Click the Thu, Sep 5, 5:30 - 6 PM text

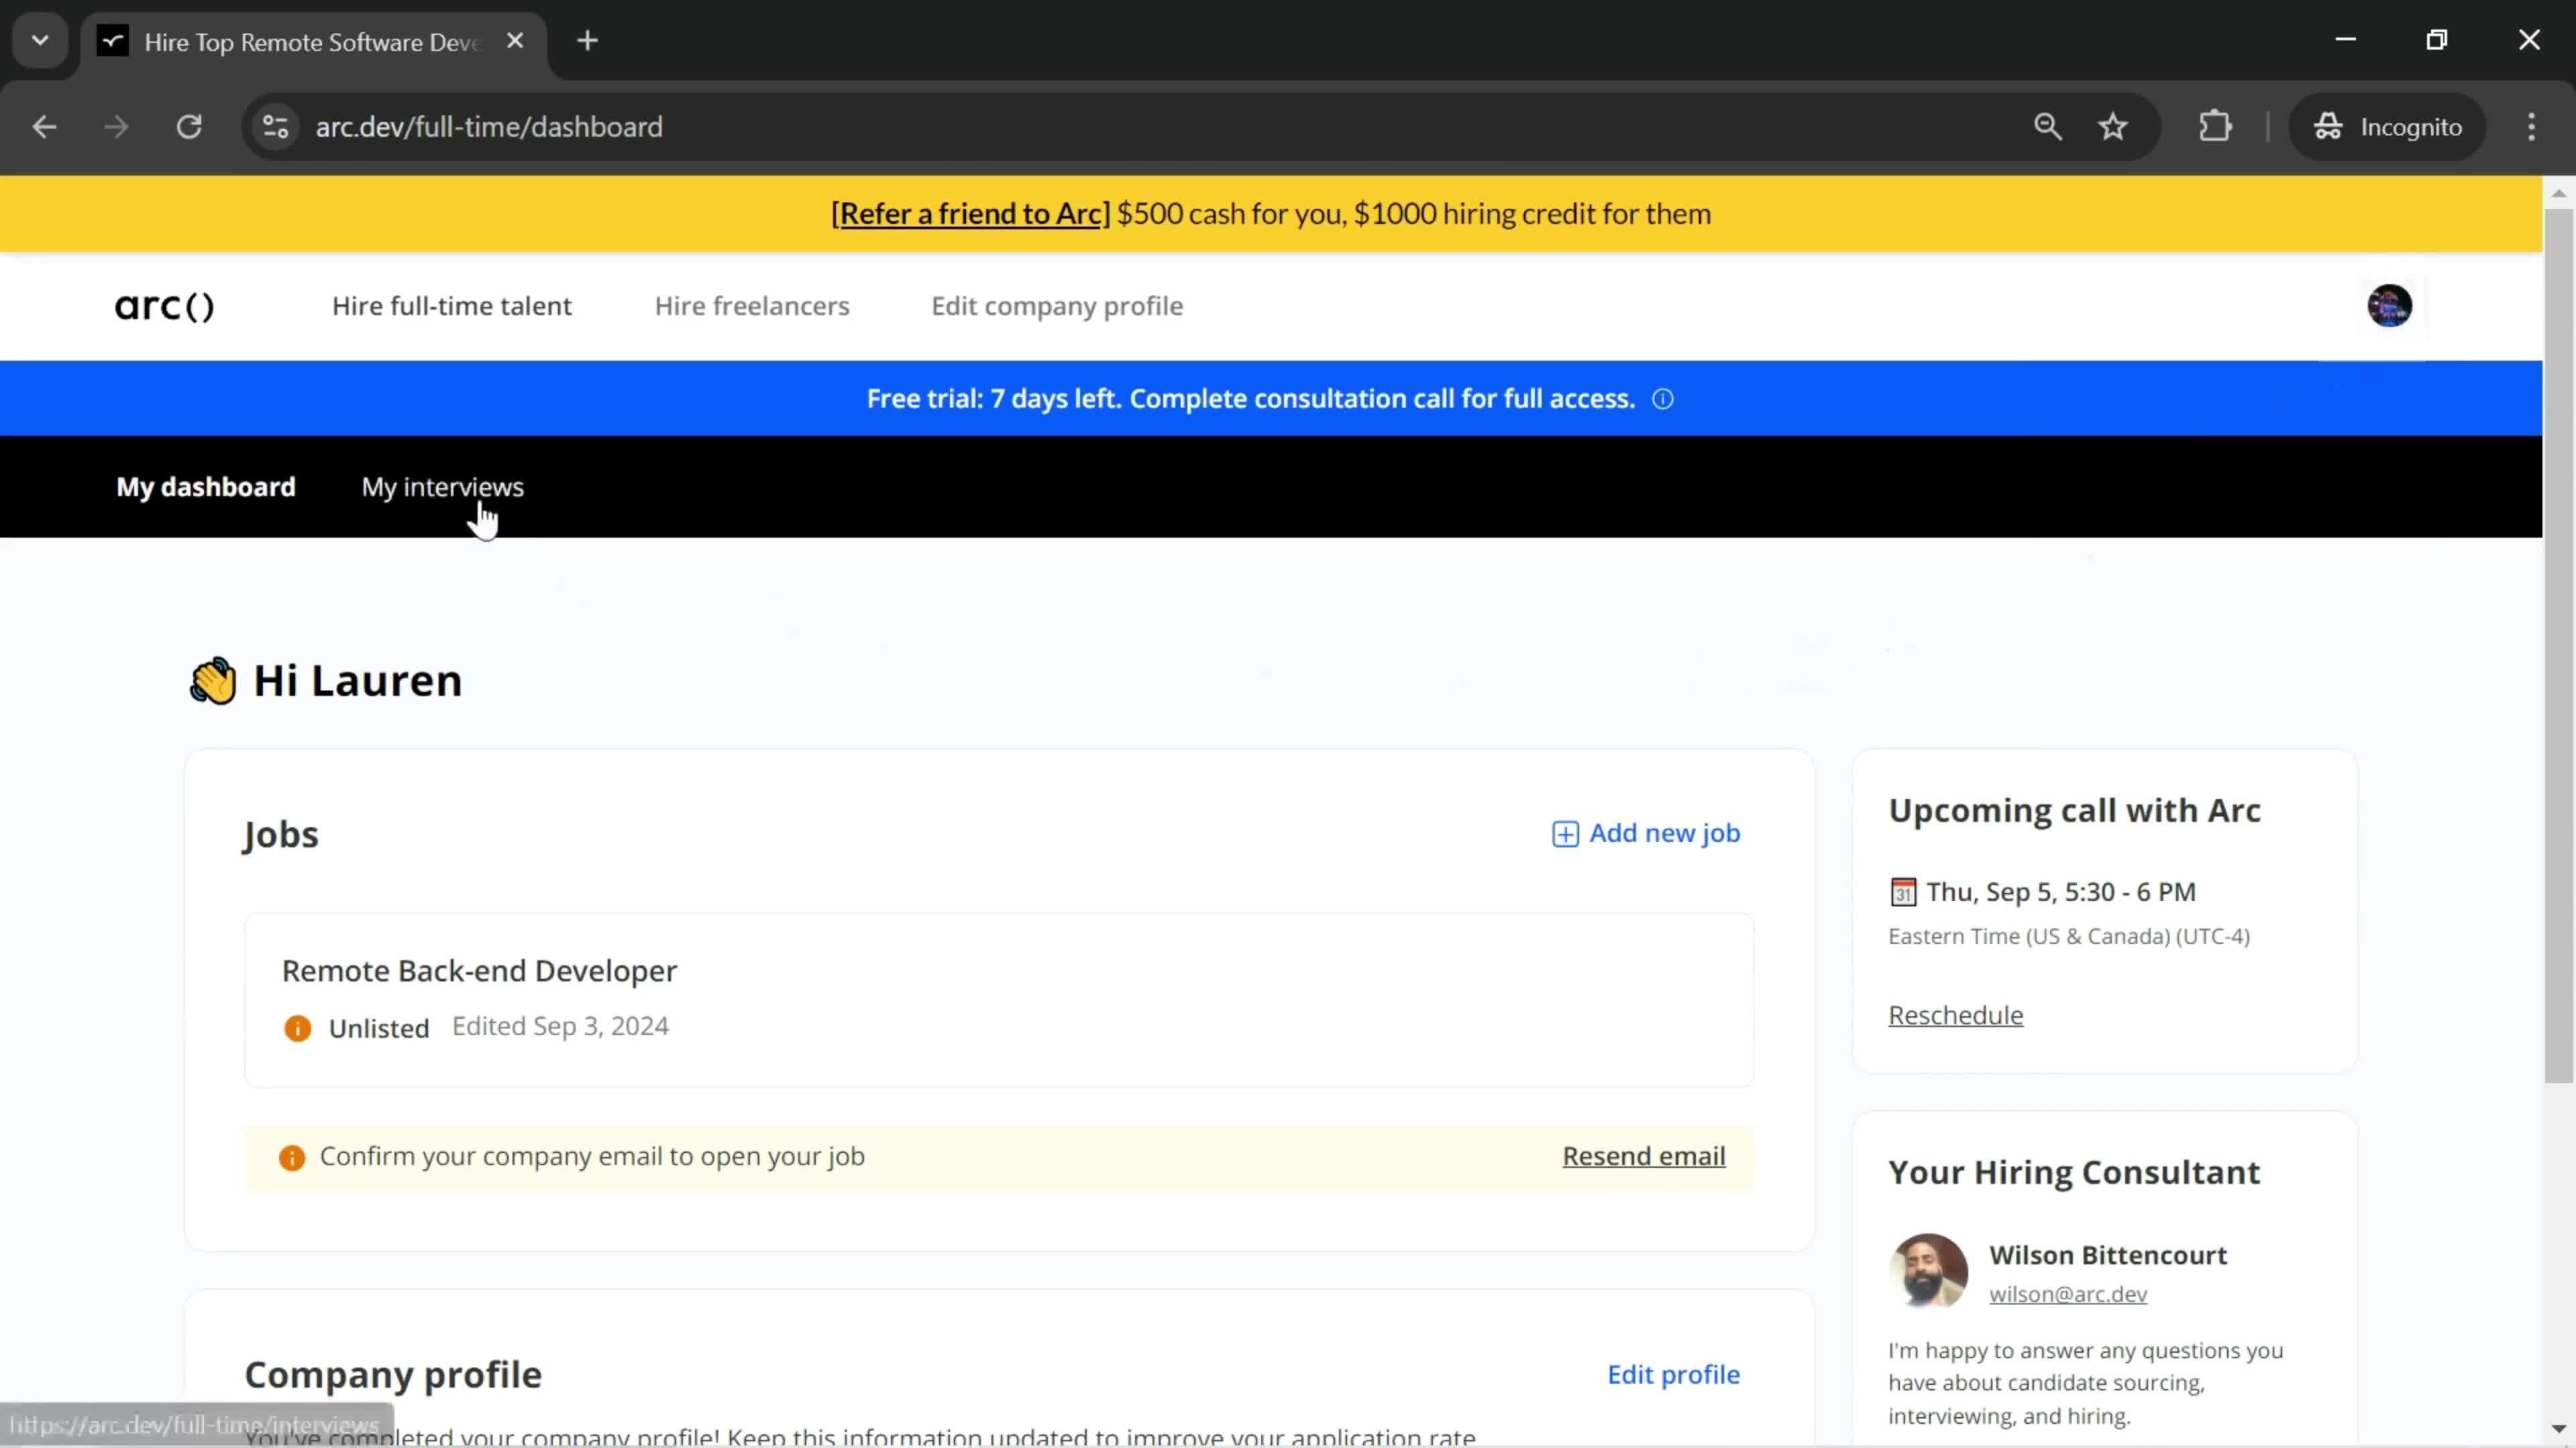2061,892
